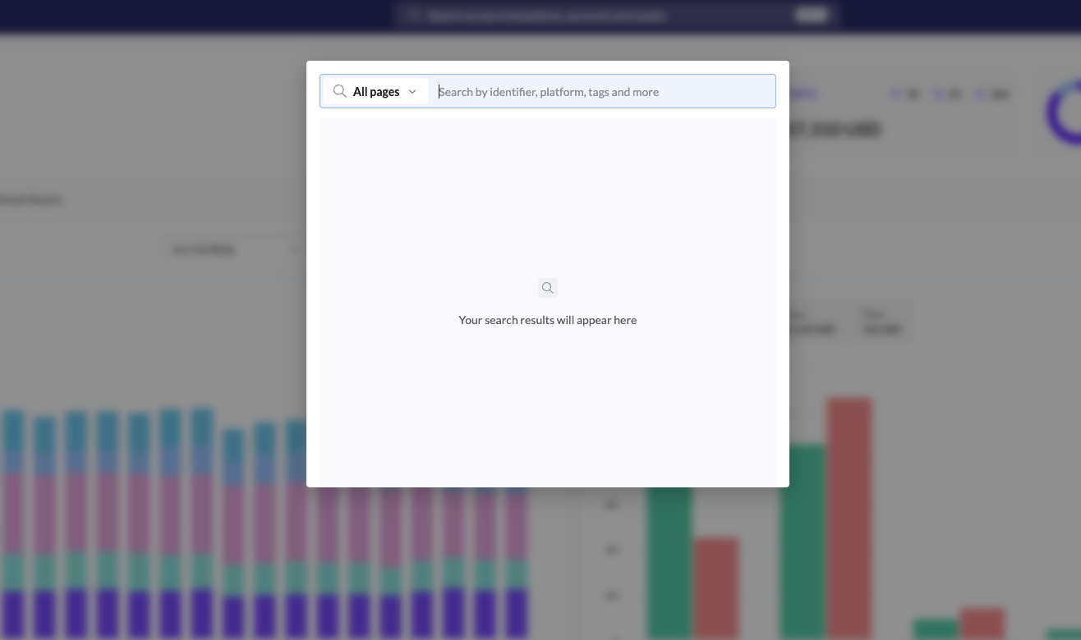Click the magnifier icon above empty results message
Image resolution: width=1081 pixels, height=640 pixels.
click(x=548, y=288)
